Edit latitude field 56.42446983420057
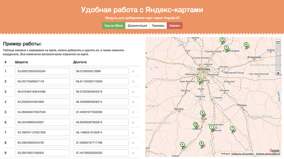 42,122
